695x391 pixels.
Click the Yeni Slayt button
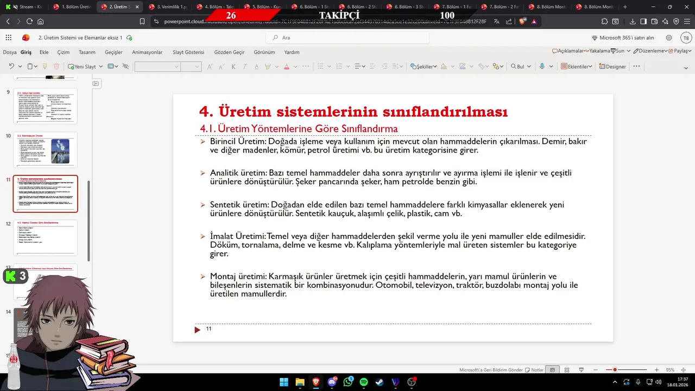point(82,66)
